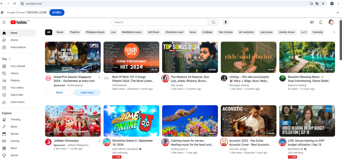Open the House Hearing live thumbnail
This screenshot has height=160, width=342.
(307, 121)
